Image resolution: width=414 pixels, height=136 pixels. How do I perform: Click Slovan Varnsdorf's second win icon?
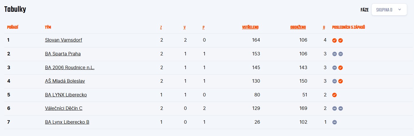coord(341,40)
